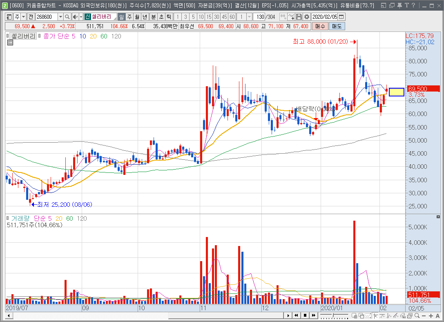Image resolution: width=444 pixels, height=322 pixels.
Task: Select the 월 monthly period toggle
Action: (x=137, y=17)
